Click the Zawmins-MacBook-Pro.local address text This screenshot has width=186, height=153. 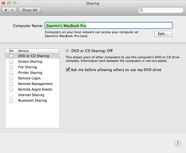tap(66, 36)
